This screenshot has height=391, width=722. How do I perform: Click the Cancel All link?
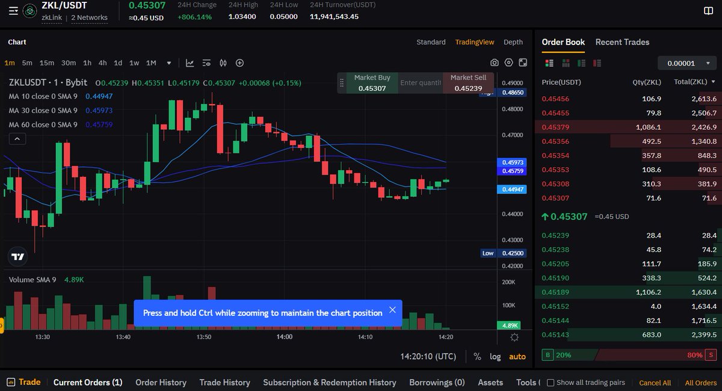click(x=655, y=383)
